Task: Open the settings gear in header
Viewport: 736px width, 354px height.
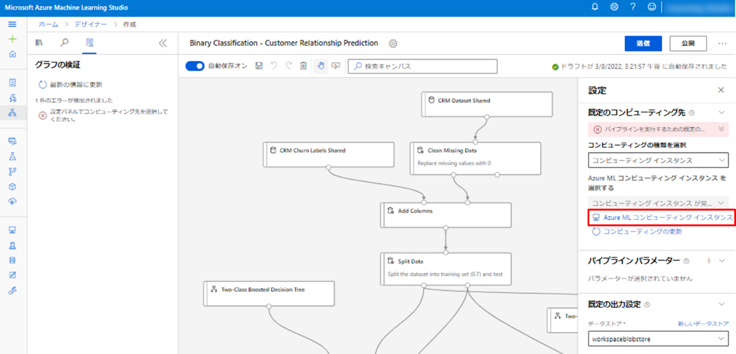Action: (614, 7)
